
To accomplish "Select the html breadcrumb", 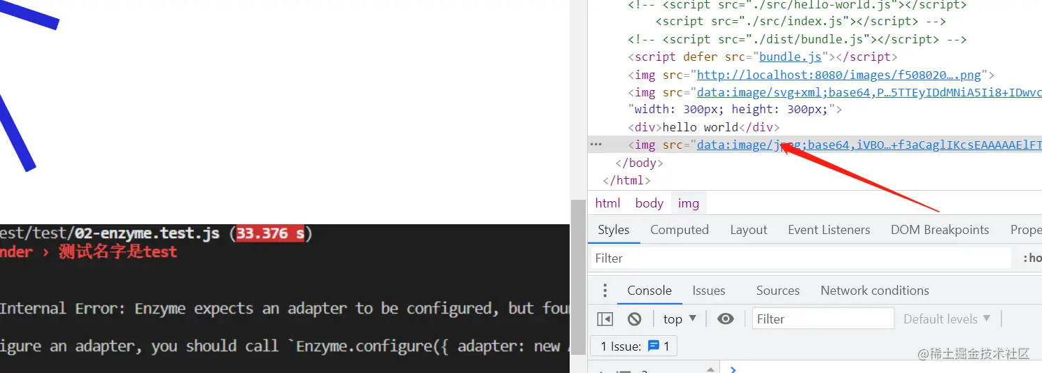I will point(607,203).
